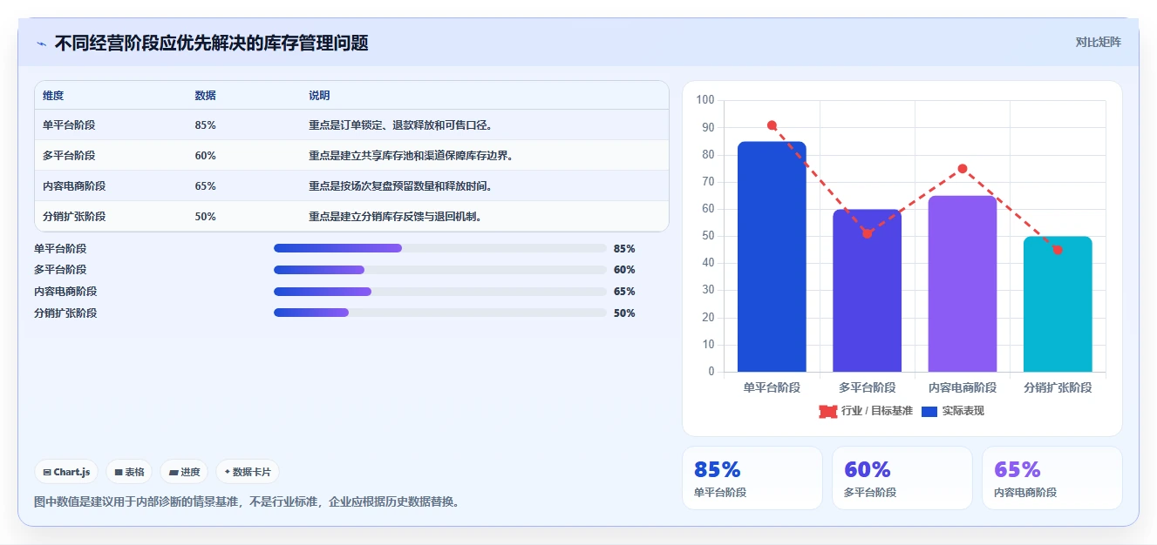Click the text 重点是按场次复盘预留数量和释放时间。
Viewport: 1157px width, 545px height.
point(403,186)
